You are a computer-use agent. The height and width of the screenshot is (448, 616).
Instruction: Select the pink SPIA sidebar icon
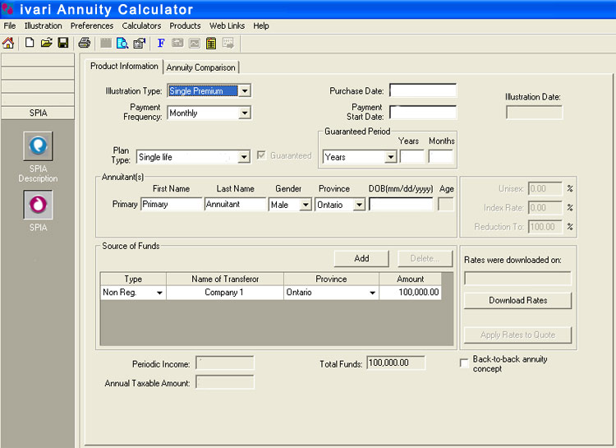38,205
